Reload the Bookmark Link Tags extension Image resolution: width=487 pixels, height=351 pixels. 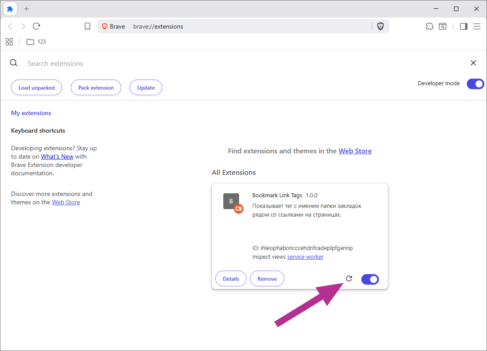point(349,279)
